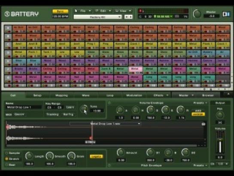Open the Edit dropdown menu
234x176 pixels.
pos(103,11)
